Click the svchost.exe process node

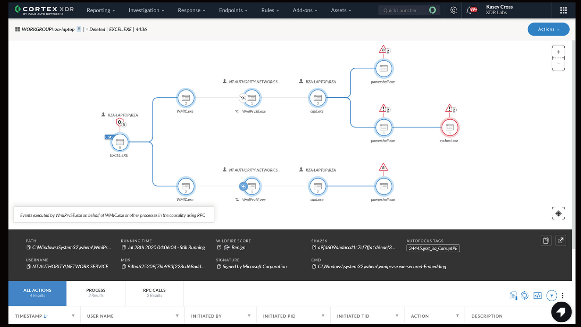(449, 127)
